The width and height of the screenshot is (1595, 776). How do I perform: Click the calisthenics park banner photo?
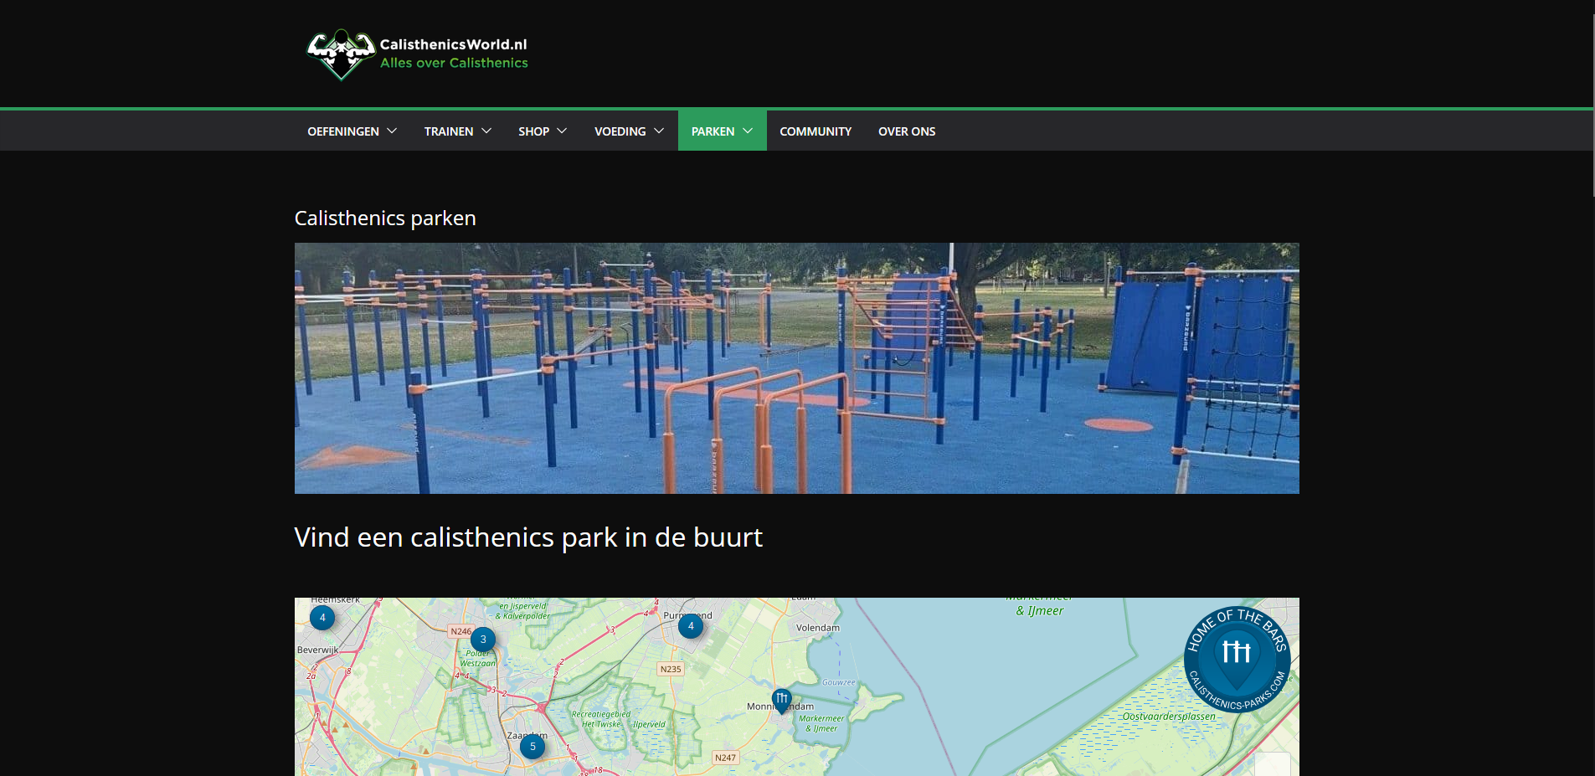(797, 368)
